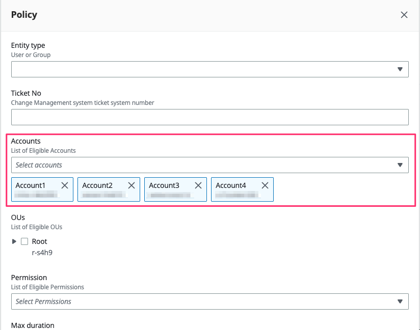The width and height of the screenshot is (420, 330).
Task: Click the Account4 chip label
Action: 231,185
